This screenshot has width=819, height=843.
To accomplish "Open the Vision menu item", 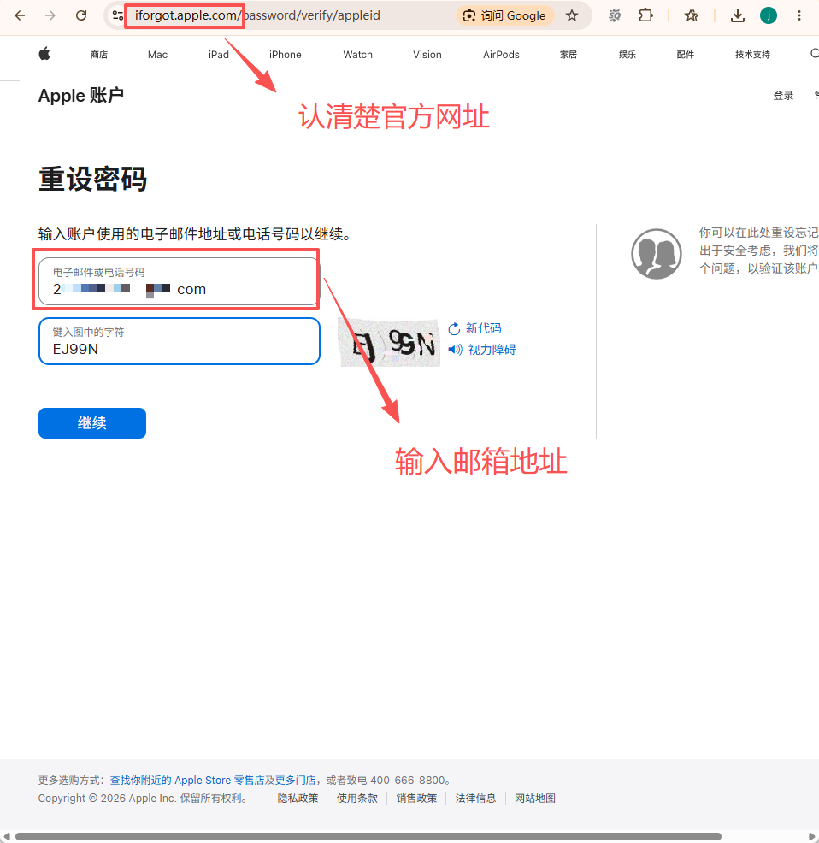I will click(x=427, y=55).
